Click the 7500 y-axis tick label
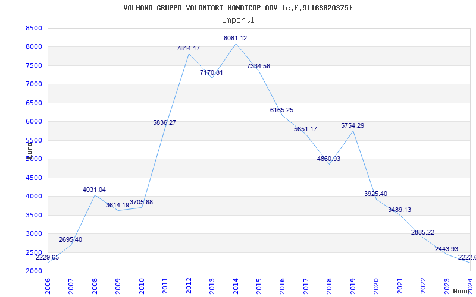Image resolution: width=476 pixels, height=297 pixels. tap(33, 65)
